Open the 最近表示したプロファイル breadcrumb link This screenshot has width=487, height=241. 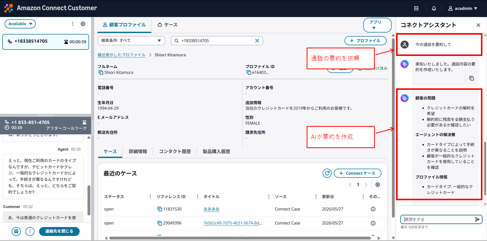(121, 55)
